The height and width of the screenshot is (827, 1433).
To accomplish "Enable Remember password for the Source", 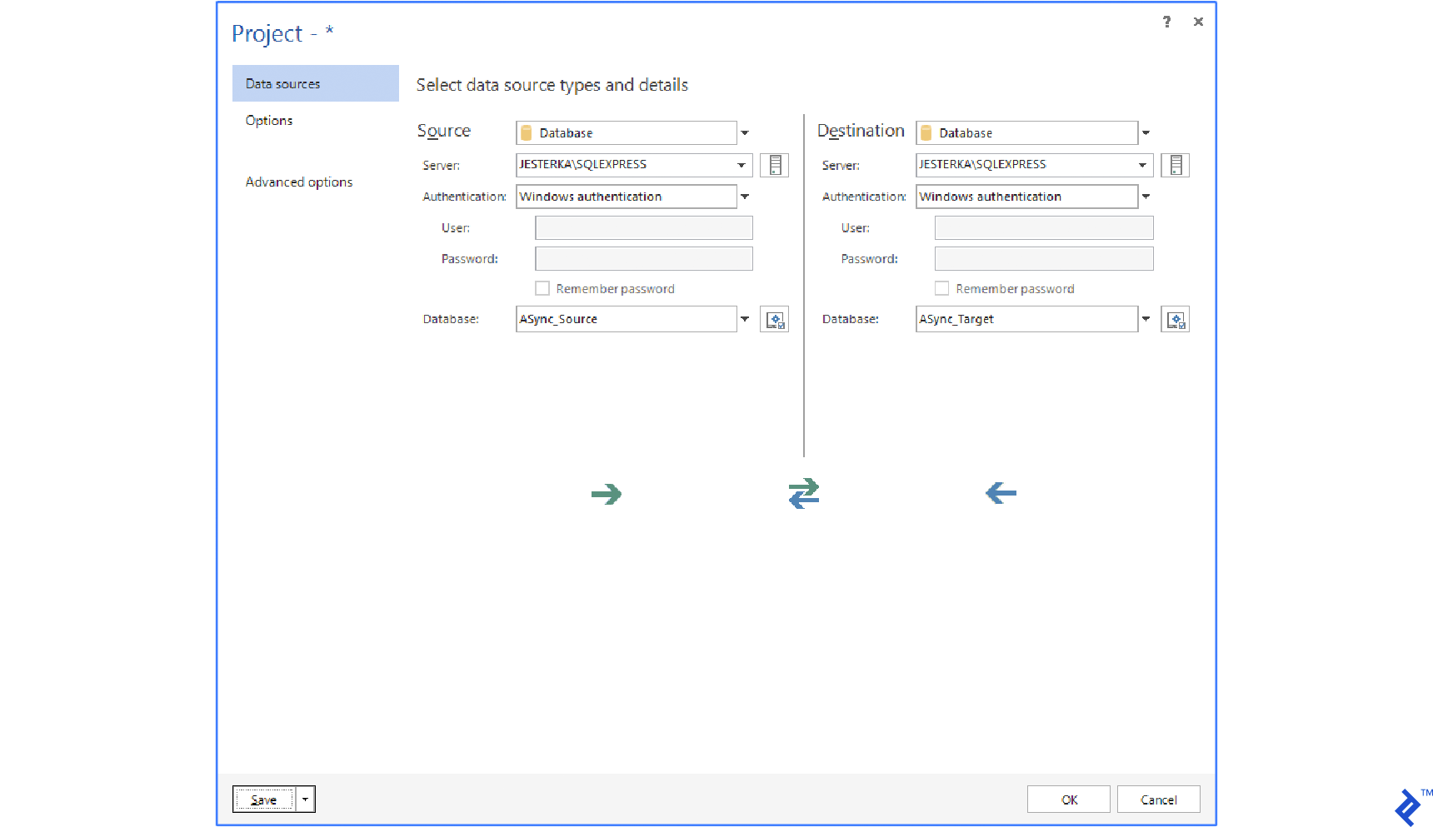I will pos(542,287).
